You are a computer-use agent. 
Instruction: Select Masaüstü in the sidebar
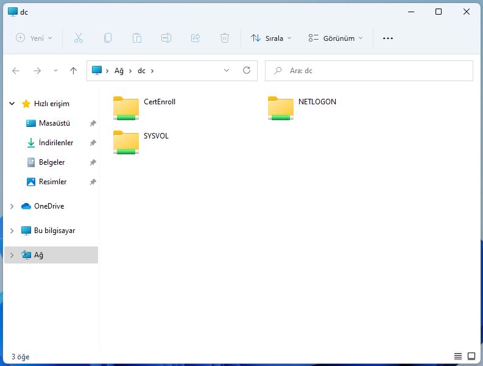point(54,123)
